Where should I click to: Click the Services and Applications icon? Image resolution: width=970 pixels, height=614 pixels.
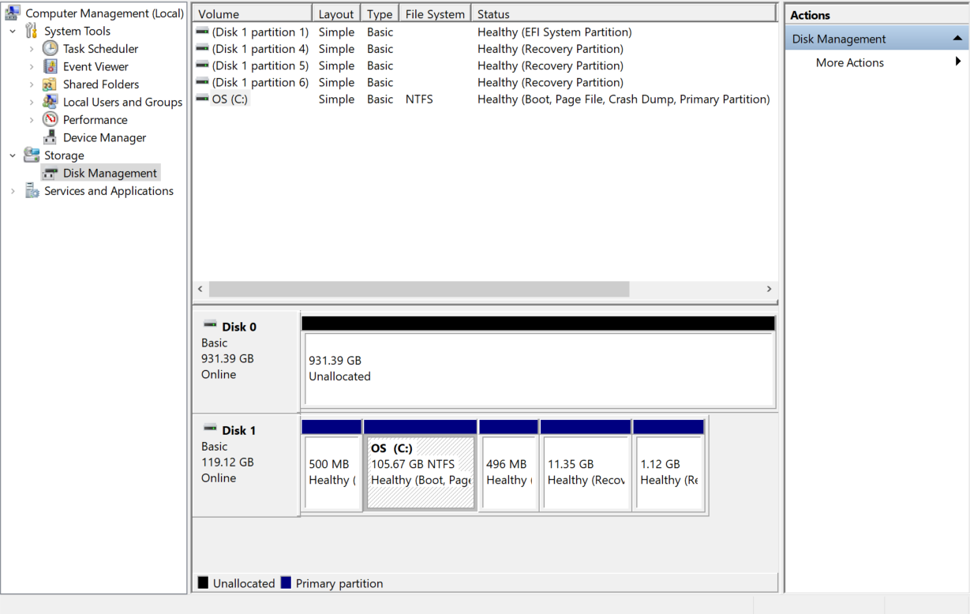(x=32, y=191)
